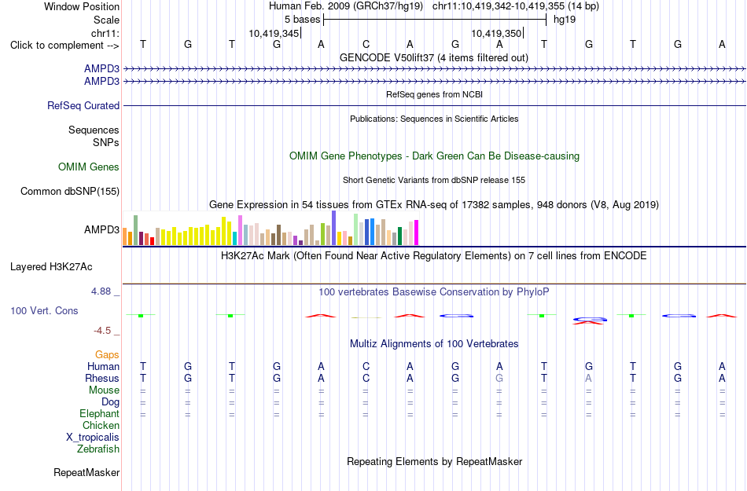747x491 pixels.
Task: Click the C base in complement row
Action: pyautogui.click(x=366, y=45)
